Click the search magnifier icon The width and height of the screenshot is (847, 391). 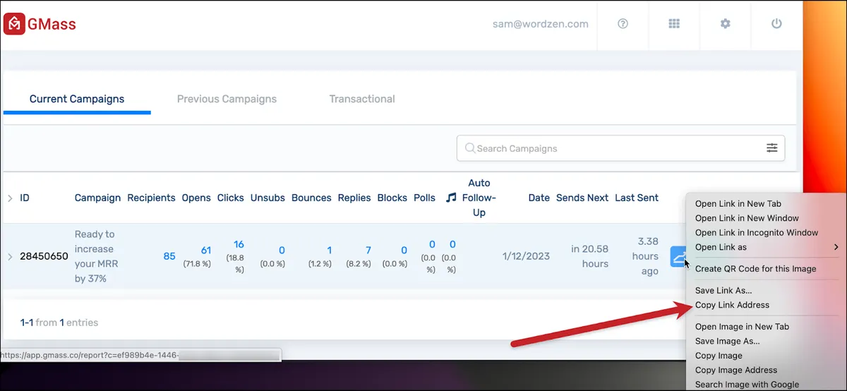tap(469, 148)
